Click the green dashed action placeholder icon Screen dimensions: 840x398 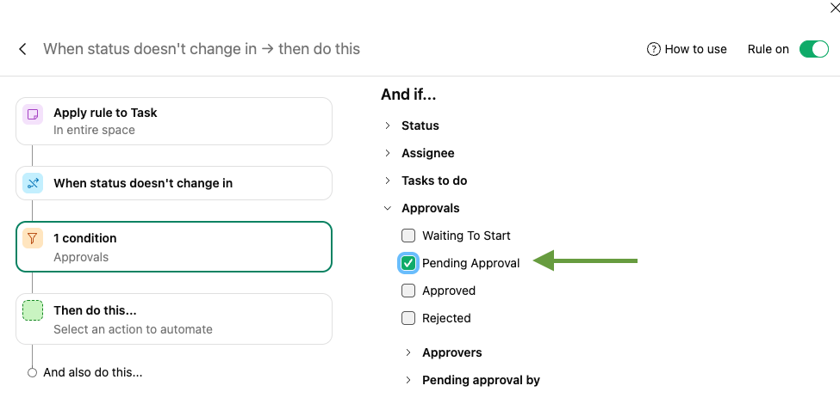[32, 311]
